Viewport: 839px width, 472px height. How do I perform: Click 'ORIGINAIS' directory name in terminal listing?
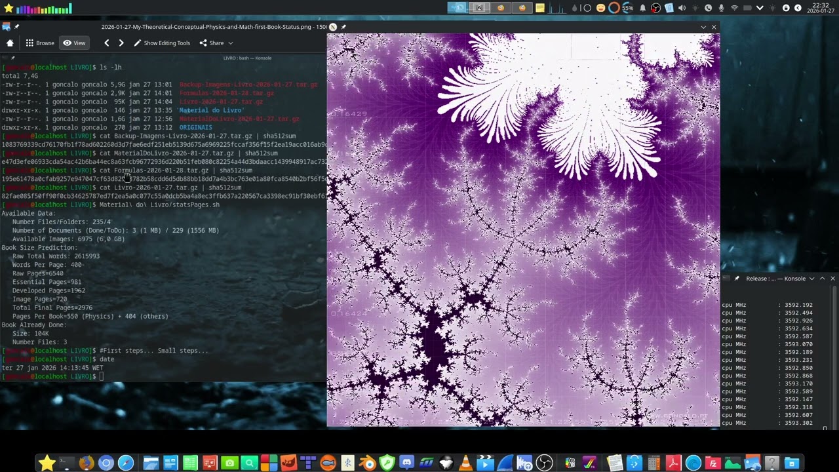[195, 127]
